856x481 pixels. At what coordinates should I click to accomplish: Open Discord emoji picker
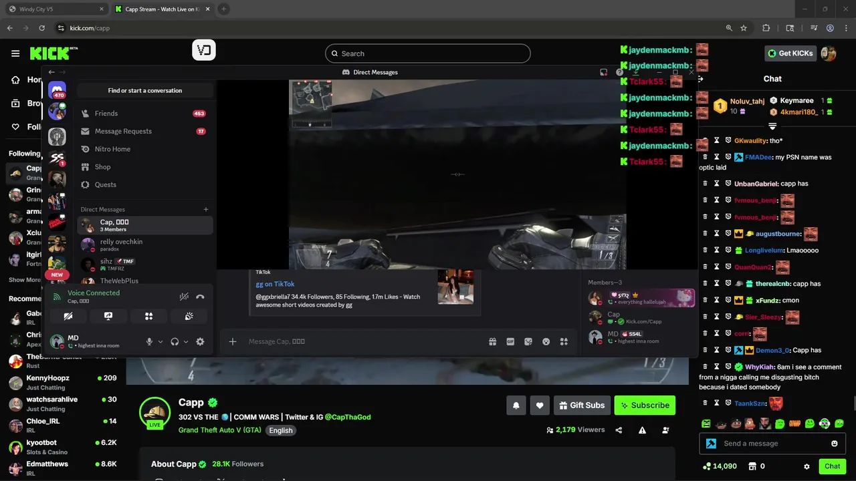[x=546, y=341]
